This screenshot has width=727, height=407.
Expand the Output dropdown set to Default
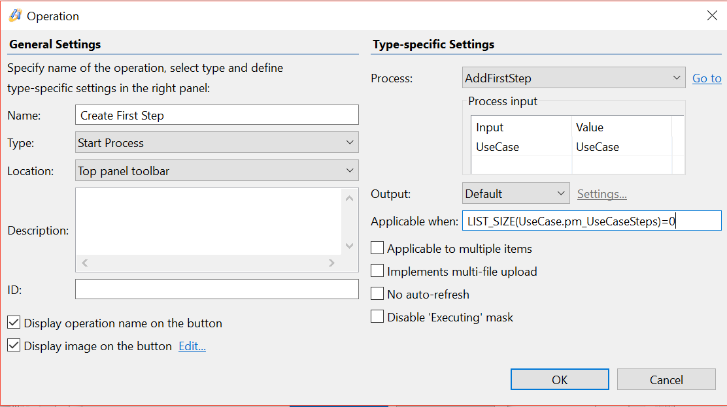point(516,193)
